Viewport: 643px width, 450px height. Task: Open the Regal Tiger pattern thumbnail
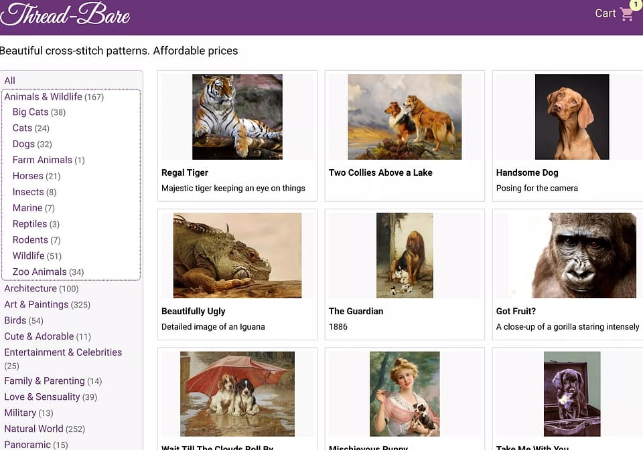(237, 116)
